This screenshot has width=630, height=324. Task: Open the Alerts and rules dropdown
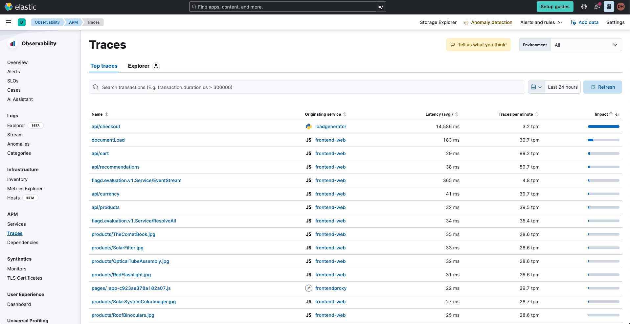(541, 22)
